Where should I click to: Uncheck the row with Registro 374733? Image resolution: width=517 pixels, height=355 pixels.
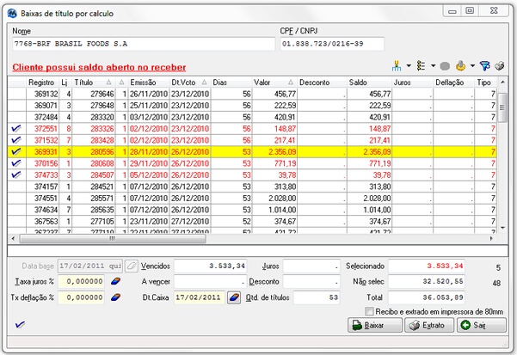click(16, 174)
